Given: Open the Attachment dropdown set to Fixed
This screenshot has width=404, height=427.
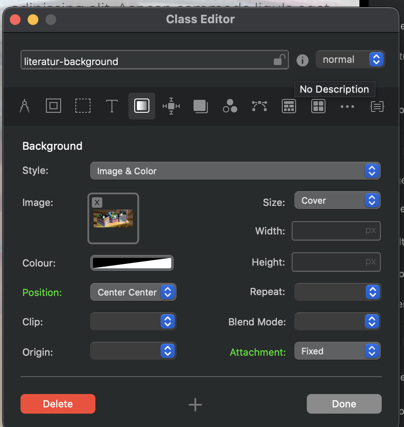Looking at the screenshot, I should point(337,351).
